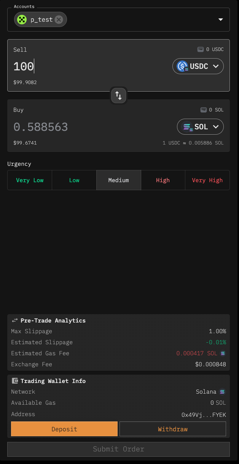
Task: Select Very Low urgency
Action: [x=30, y=180]
